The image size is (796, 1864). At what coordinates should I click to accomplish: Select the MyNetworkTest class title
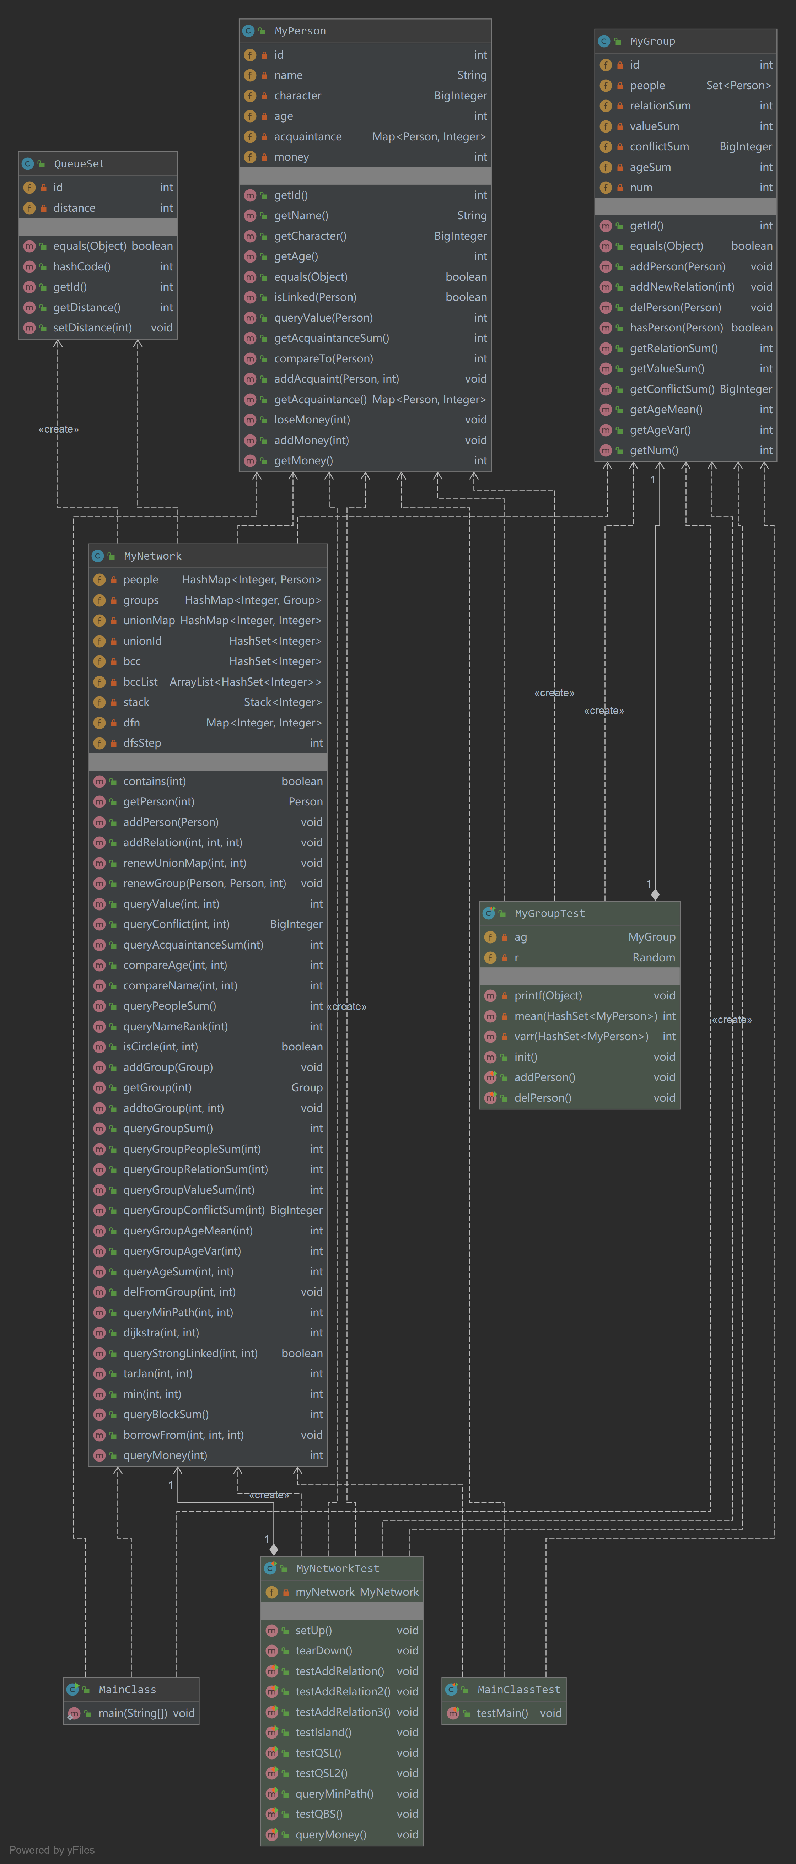(x=338, y=1568)
